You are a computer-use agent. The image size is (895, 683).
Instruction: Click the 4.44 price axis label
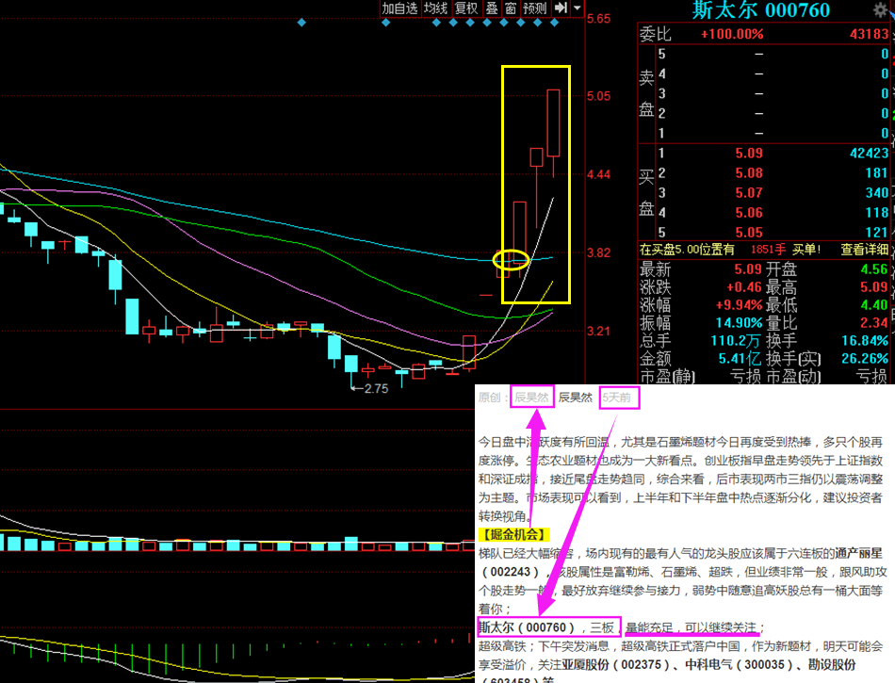[599, 174]
